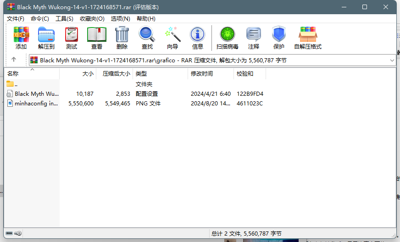Open the 选项(N) menu

click(120, 19)
